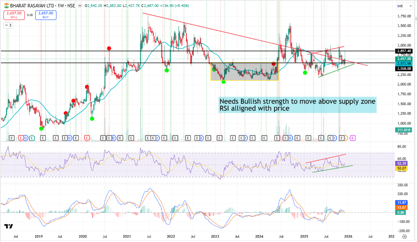417x242 pixels.
Task: Click the RSI average label 50.07
Action: pos(401,168)
